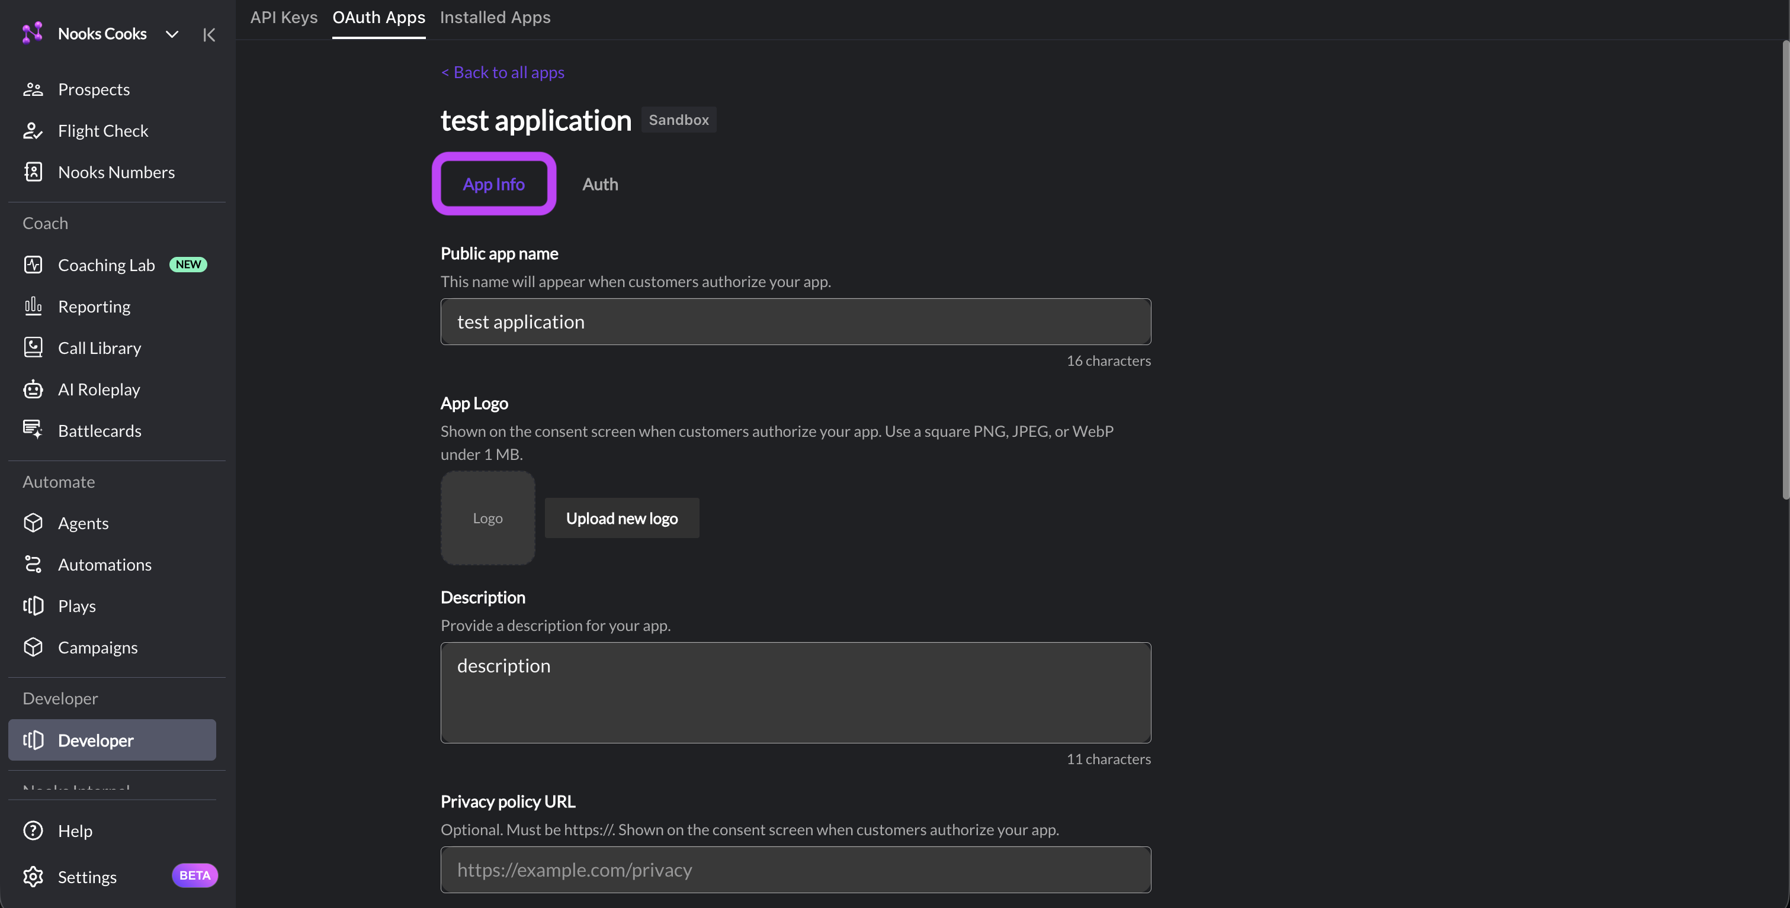
Task: Expand the Nooks Cooks workspace dropdown
Action: click(172, 34)
